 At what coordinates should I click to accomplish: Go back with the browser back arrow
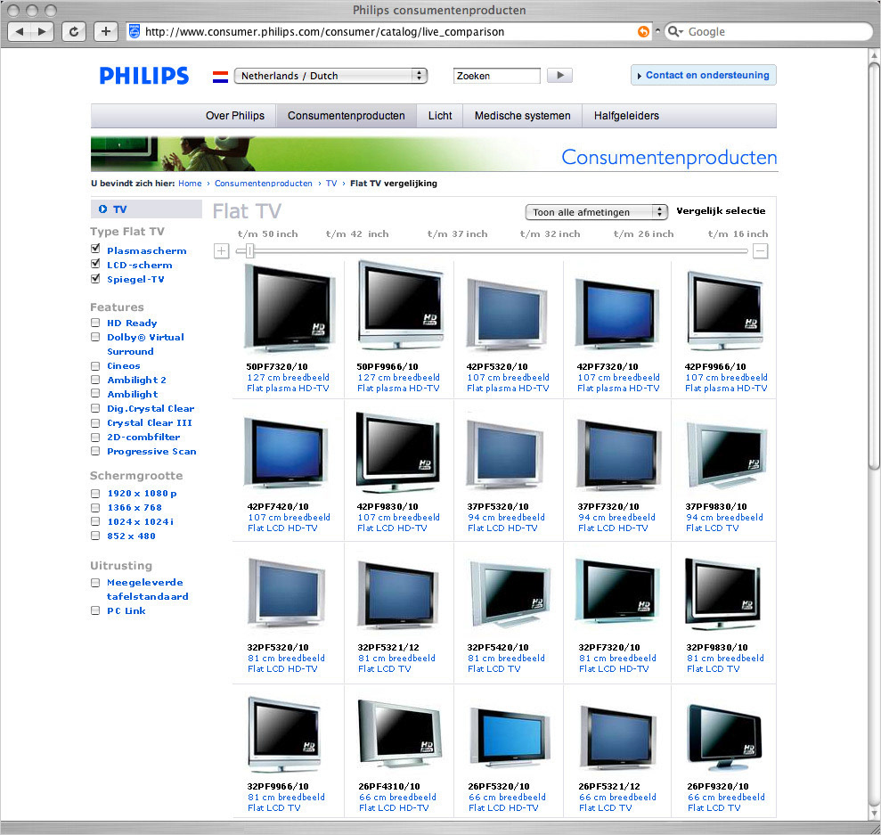point(20,31)
